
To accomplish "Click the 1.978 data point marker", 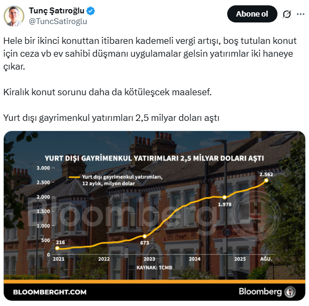I will click(x=225, y=197).
